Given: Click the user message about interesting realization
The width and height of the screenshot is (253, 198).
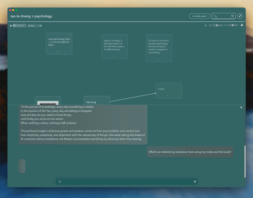Looking at the screenshot, I should click(x=190, y=152).
